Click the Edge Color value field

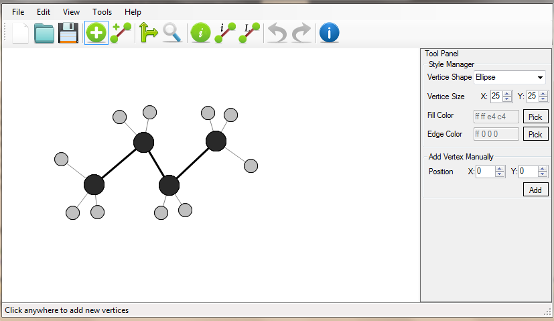click(496, 134)
